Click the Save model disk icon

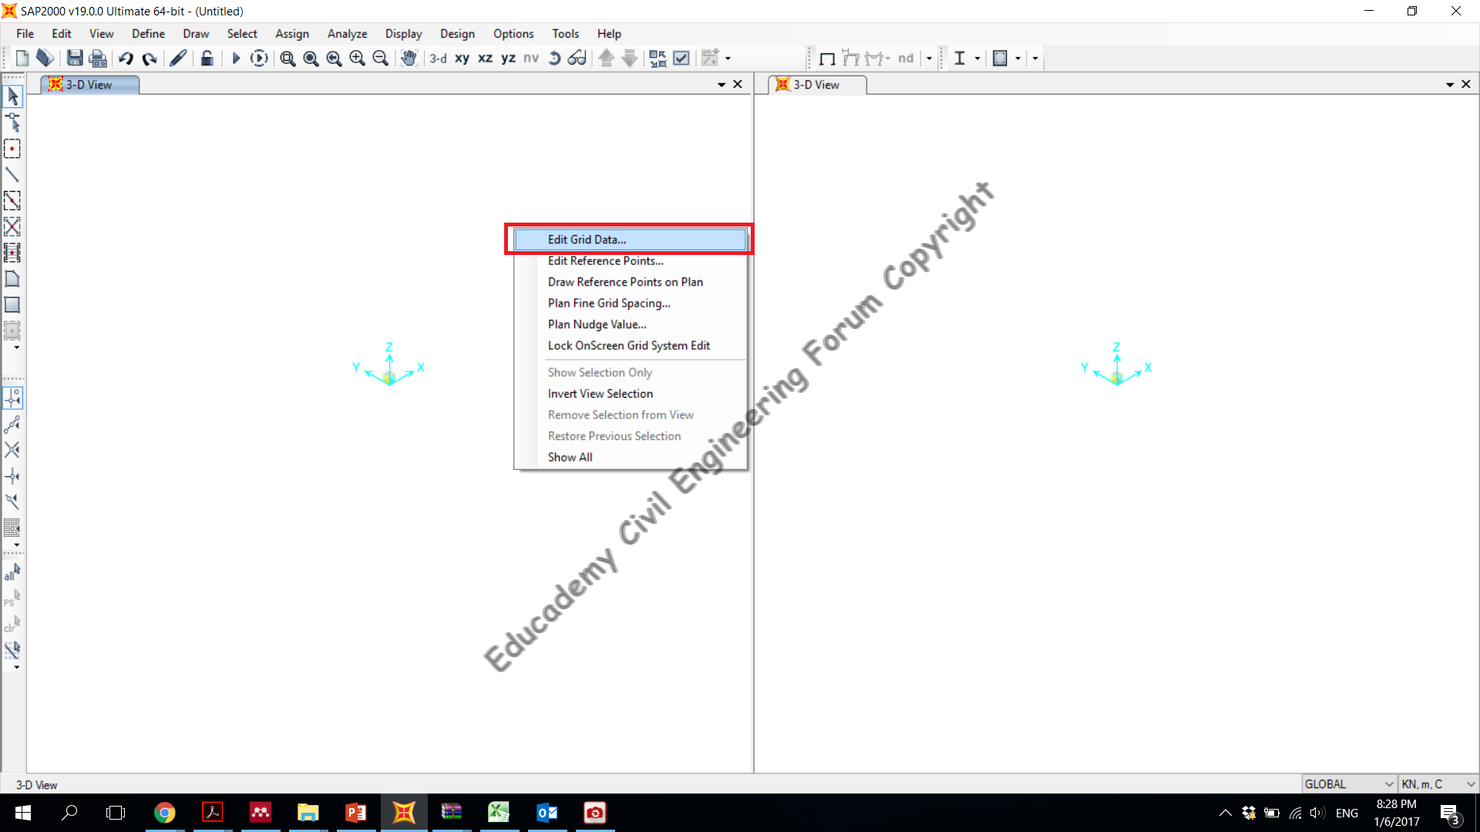click(75, 58)
